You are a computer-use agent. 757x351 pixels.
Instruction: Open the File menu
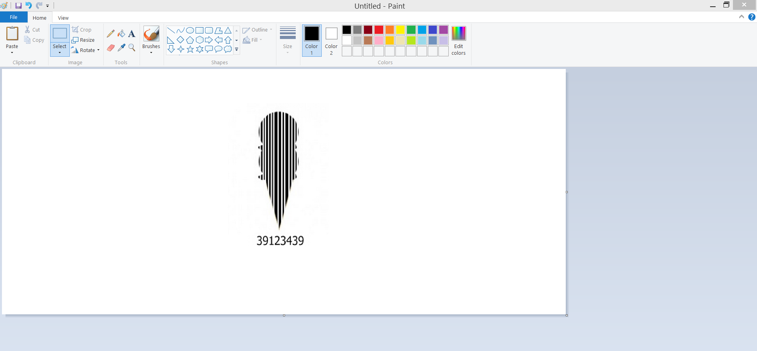[13, 17]
